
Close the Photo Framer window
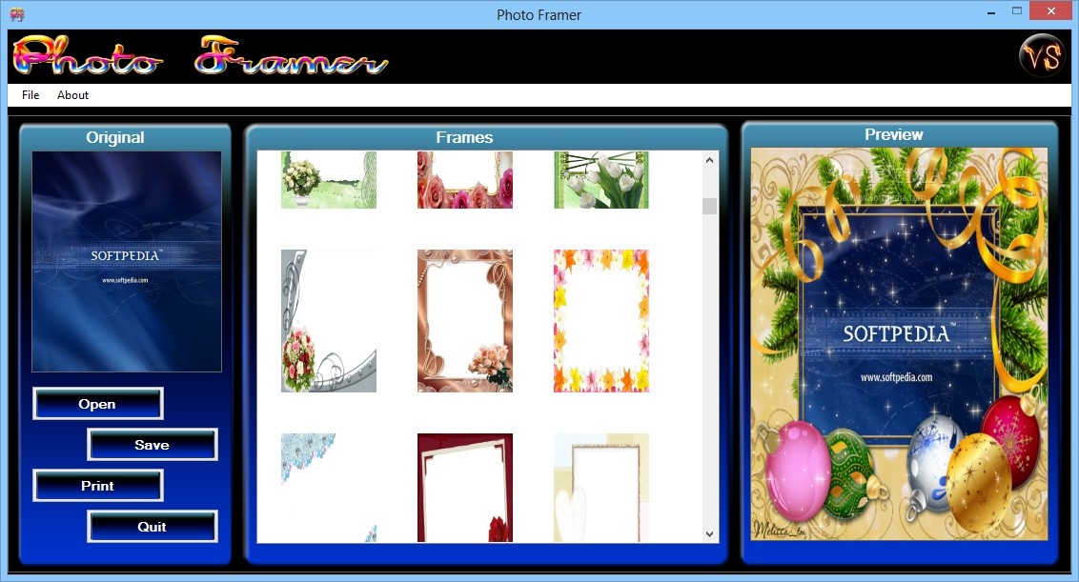pos(1050,11)
